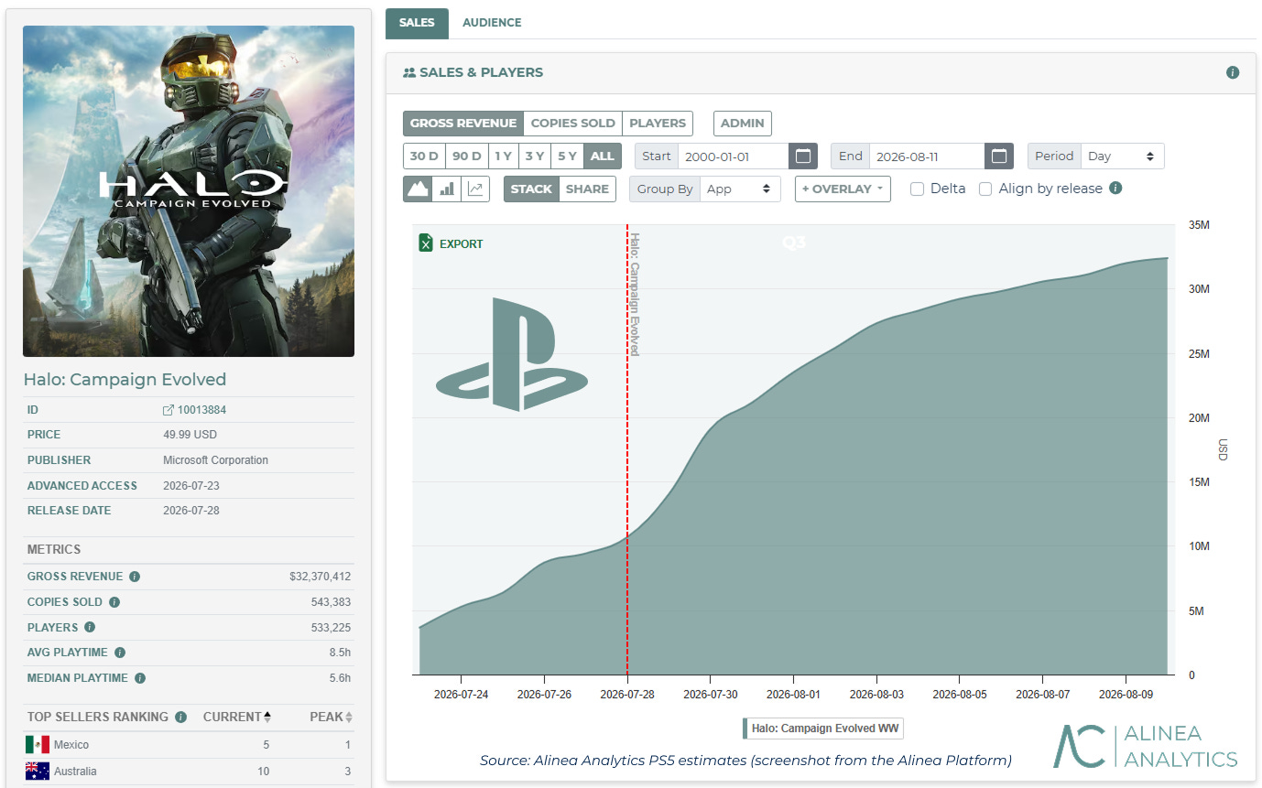Click the info icon beside Copies Sold metric
This screenshot has height=788, width=1262.
coord(114,602)
